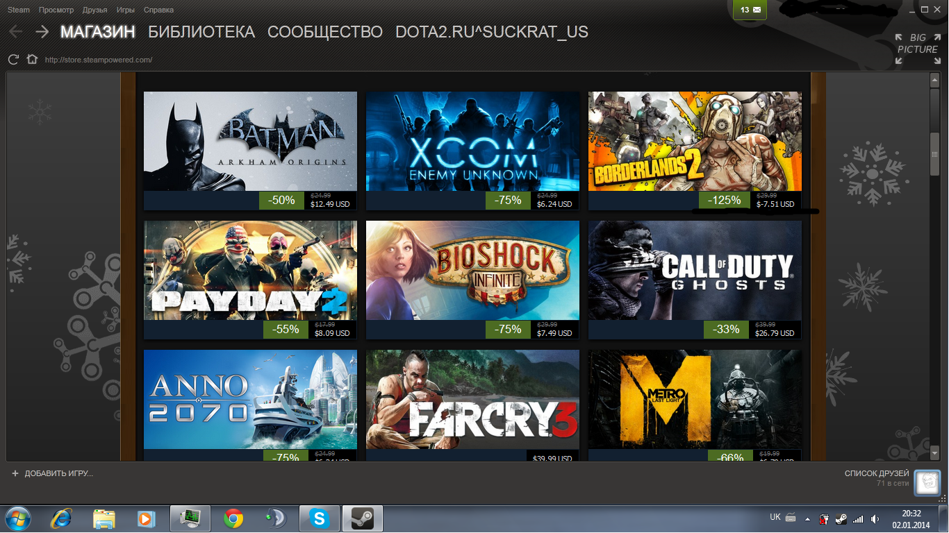Viewport: 949px width, 533px height.
Task: Open the network signal tray icon
Action: click(858, 518)
